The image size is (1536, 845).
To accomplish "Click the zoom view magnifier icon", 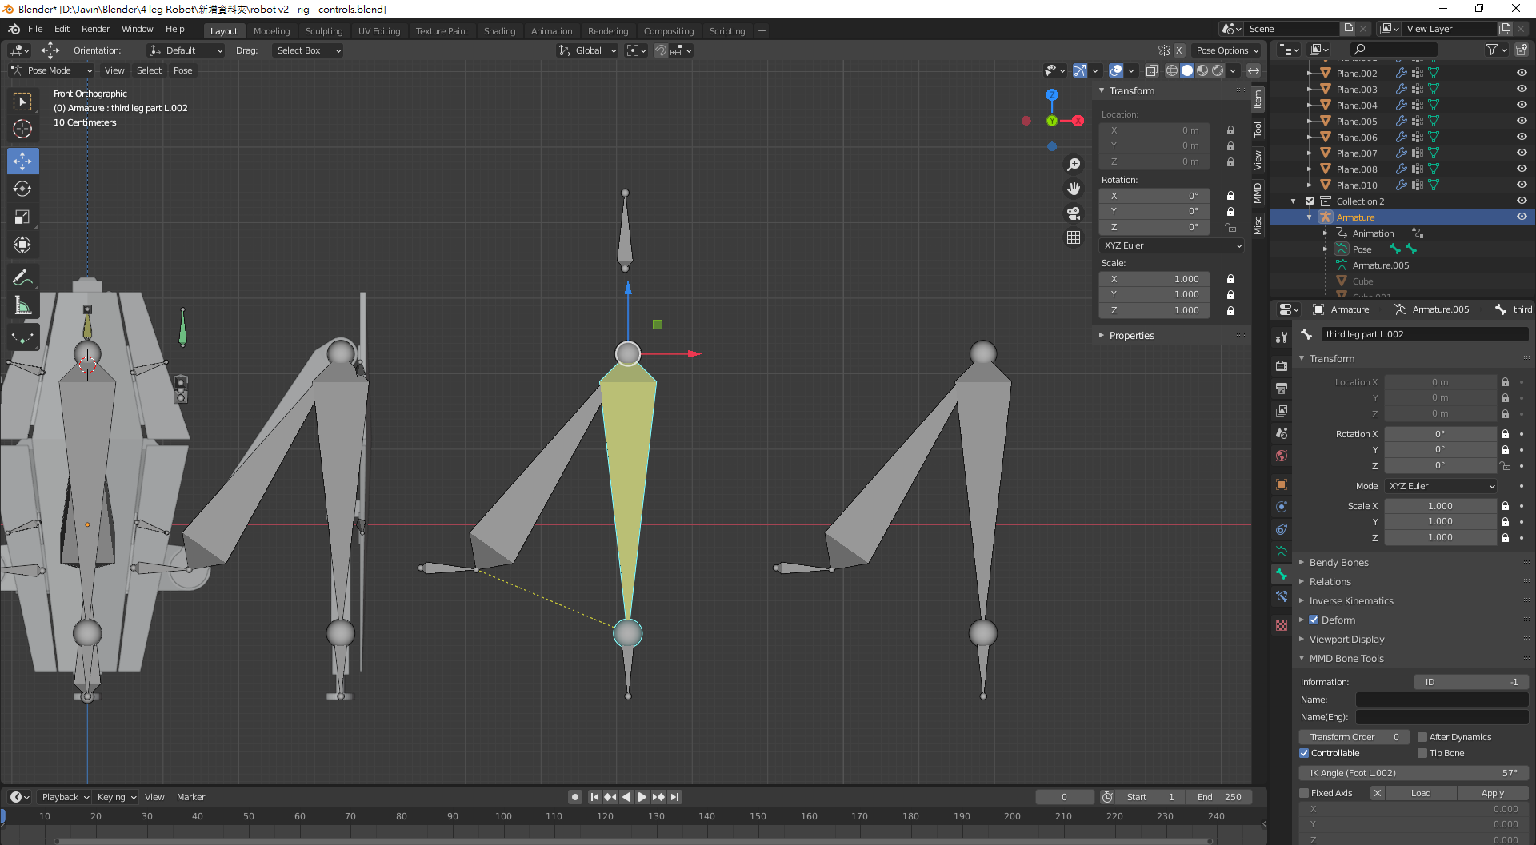I will [x=1074, y=165].
